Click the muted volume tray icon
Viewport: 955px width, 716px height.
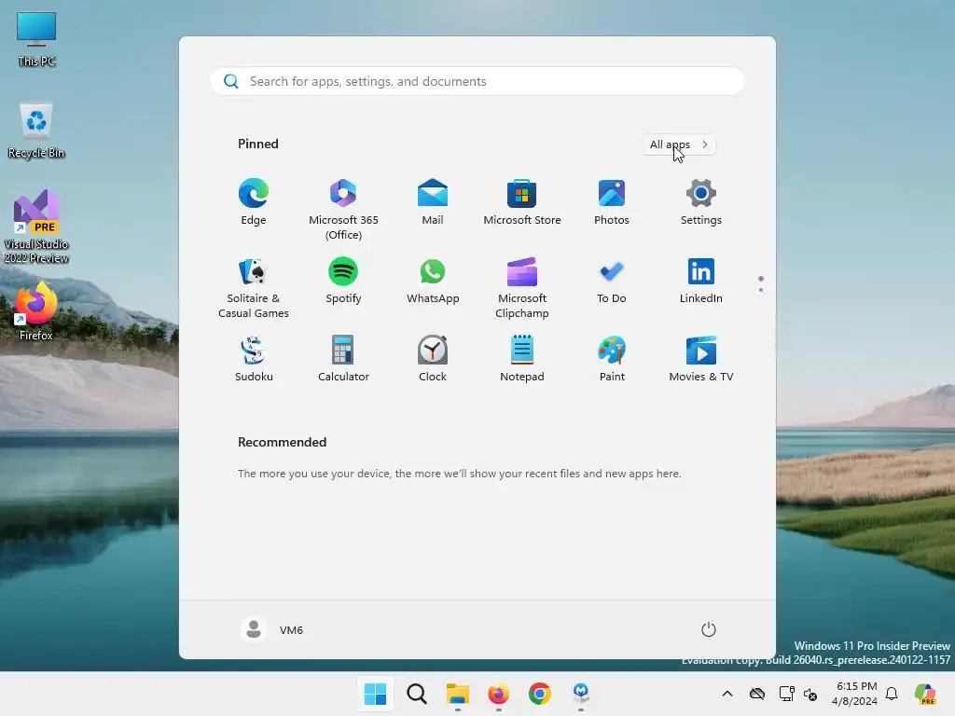810,694
